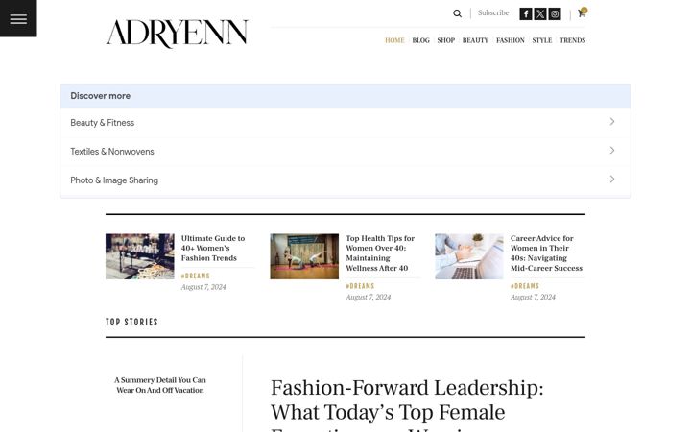This screenshot has height=432, width=691.
Task: Open the X (Twitter) social icon
Action: (540, 14)
